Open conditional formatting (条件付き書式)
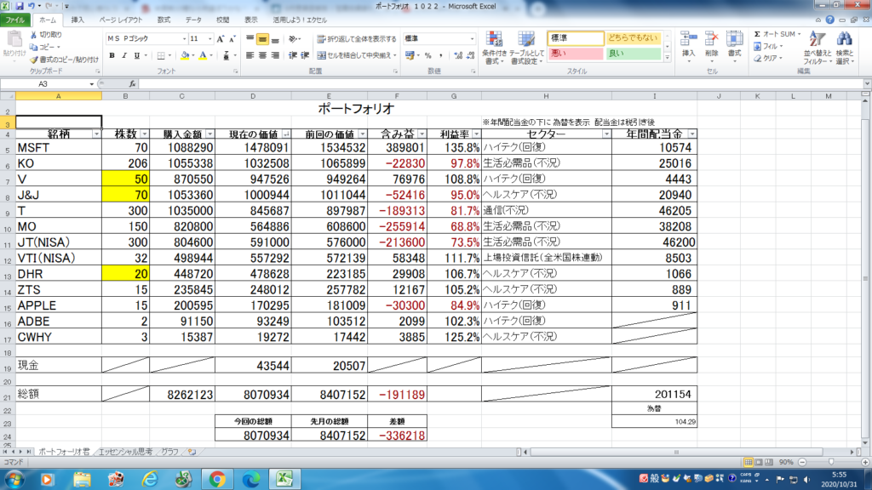 pyautogui.click(x=494, y=48)
